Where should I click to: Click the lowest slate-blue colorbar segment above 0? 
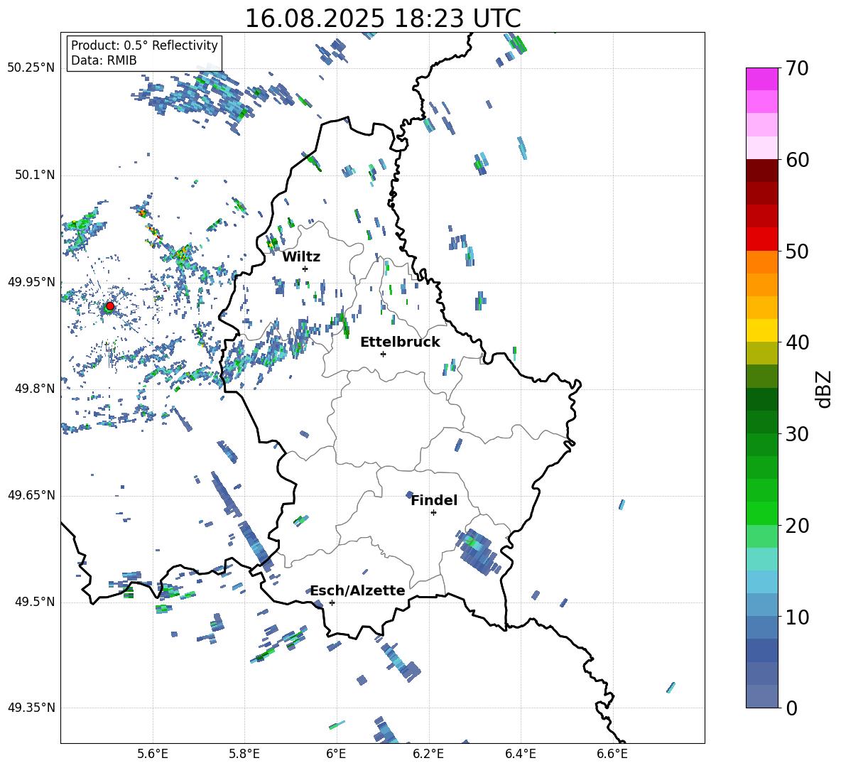point(761,696)
